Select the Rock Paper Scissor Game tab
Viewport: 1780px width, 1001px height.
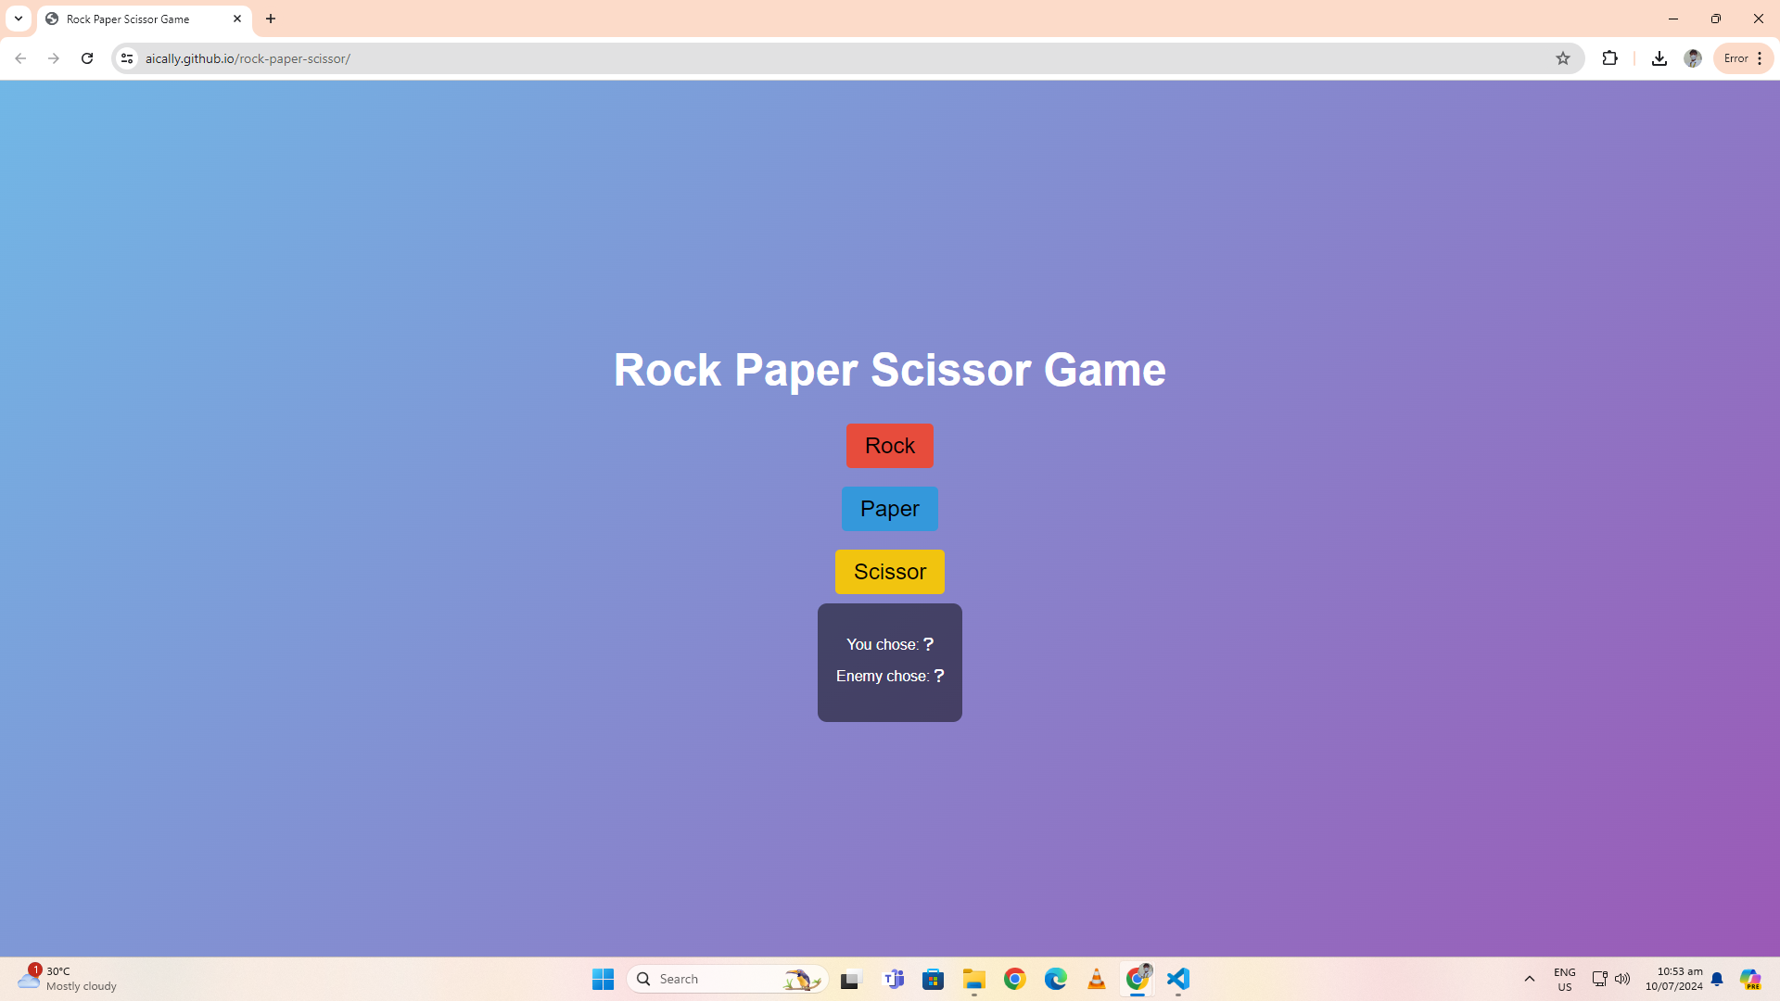130,19
